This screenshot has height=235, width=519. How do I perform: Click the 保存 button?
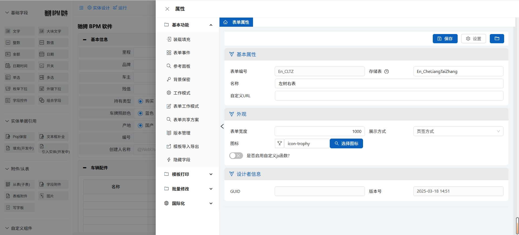(x=445, y=39)
